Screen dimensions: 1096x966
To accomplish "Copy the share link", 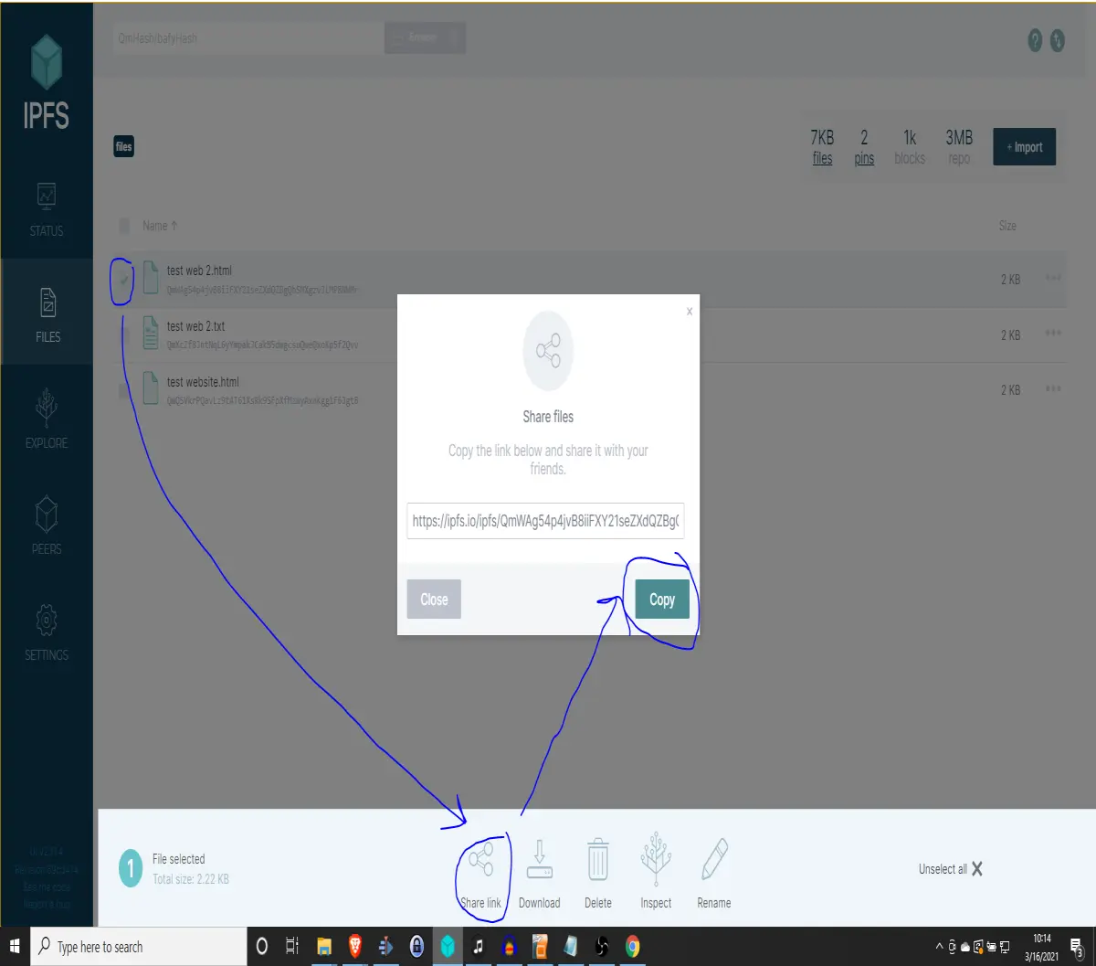I will 662,600.
